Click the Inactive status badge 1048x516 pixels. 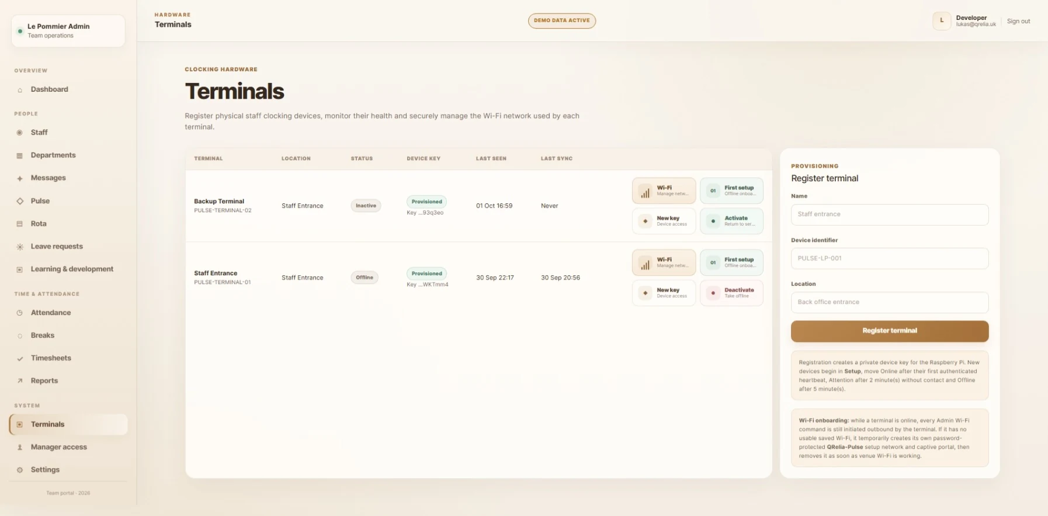click(366, 206)
